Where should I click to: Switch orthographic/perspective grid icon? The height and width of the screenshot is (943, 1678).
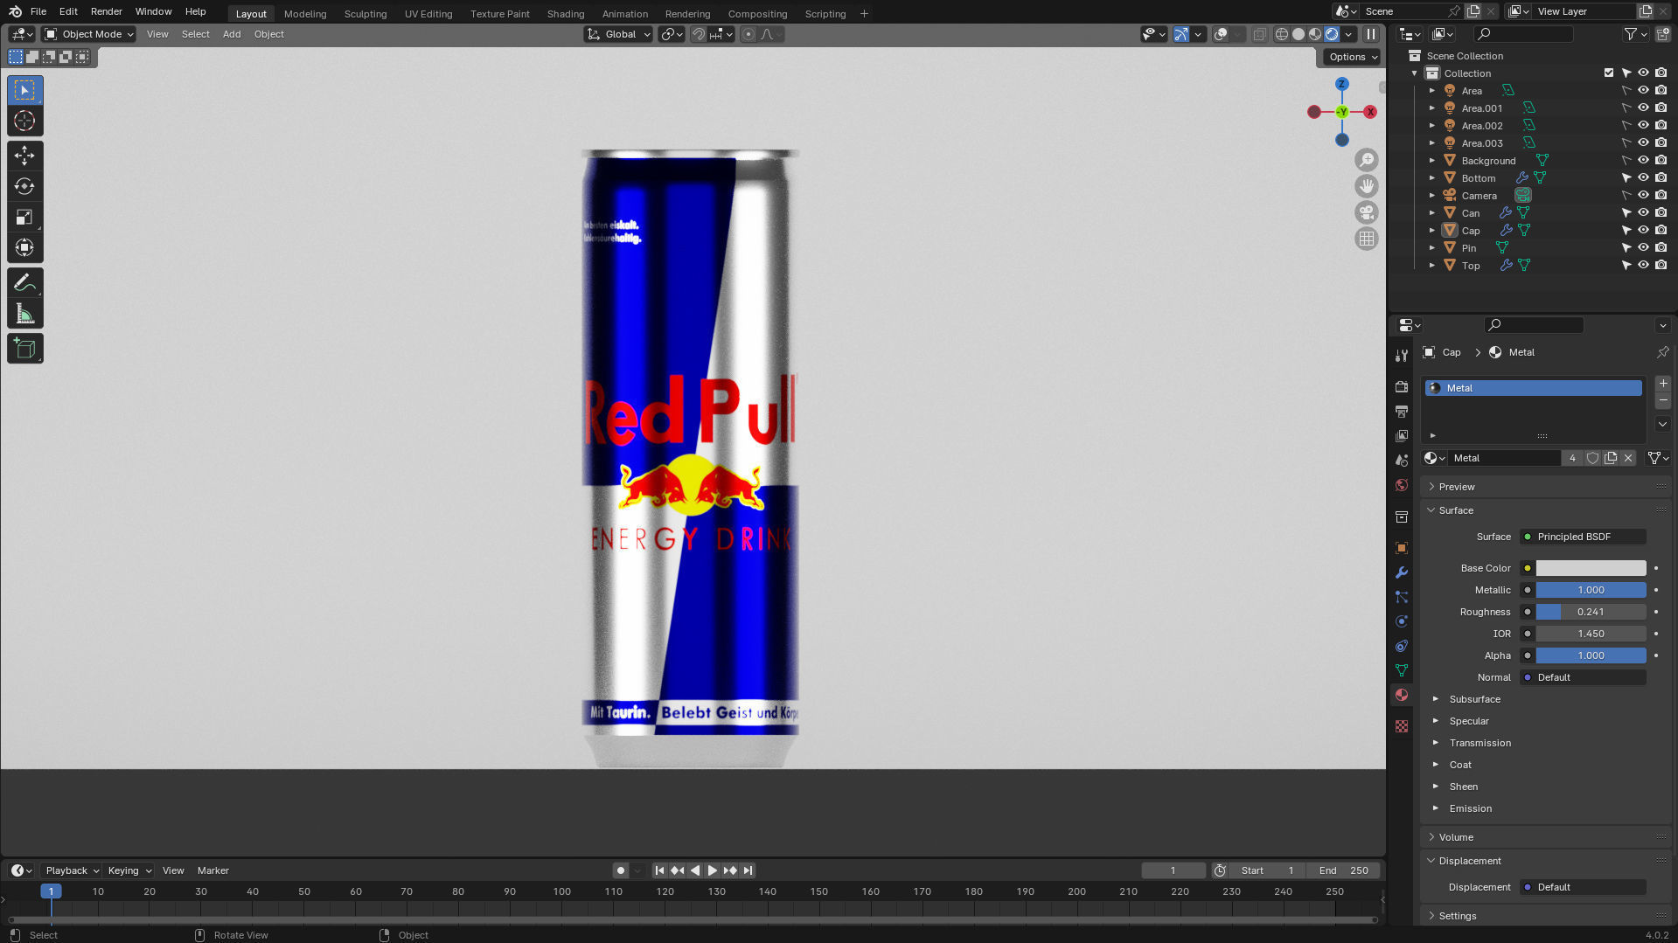click(x=1366, y=239)
